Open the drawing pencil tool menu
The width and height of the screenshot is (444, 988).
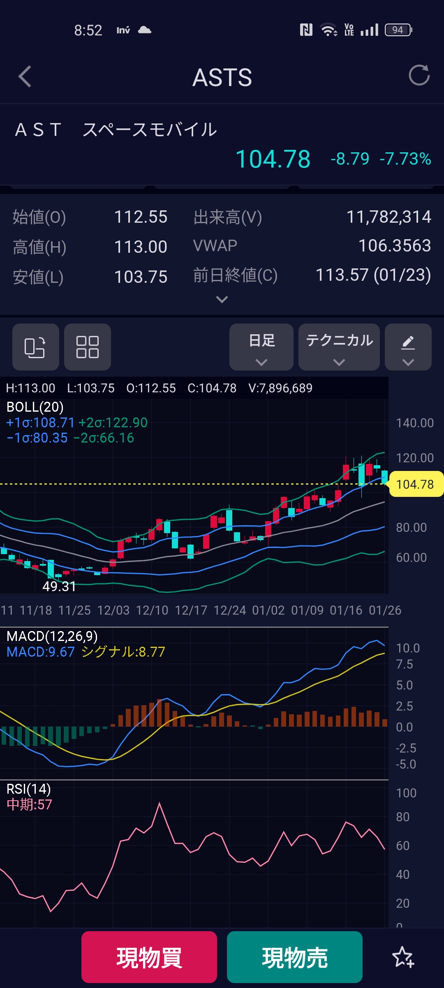coord(408,347)
